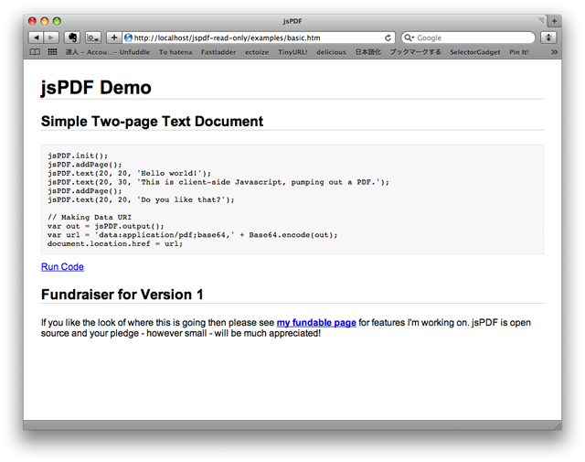Image resolution: width=585 pixels, height=462 pixels.
Task: Click the var out = jsPDF.output(); line
Action: click(106, 226)
